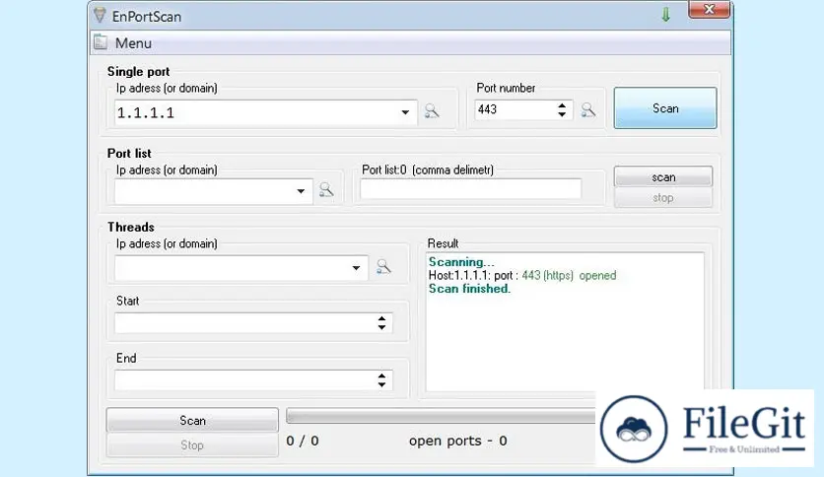This screenshot has height=477, width=824.
Task: Click the EnPortScan title bar app icon
Action: 100,15
